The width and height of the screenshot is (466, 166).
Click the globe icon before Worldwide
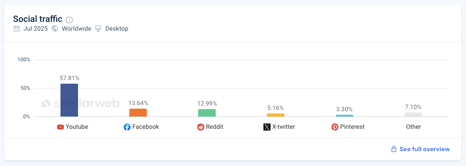pyautogui.click(x=55, y=29)
